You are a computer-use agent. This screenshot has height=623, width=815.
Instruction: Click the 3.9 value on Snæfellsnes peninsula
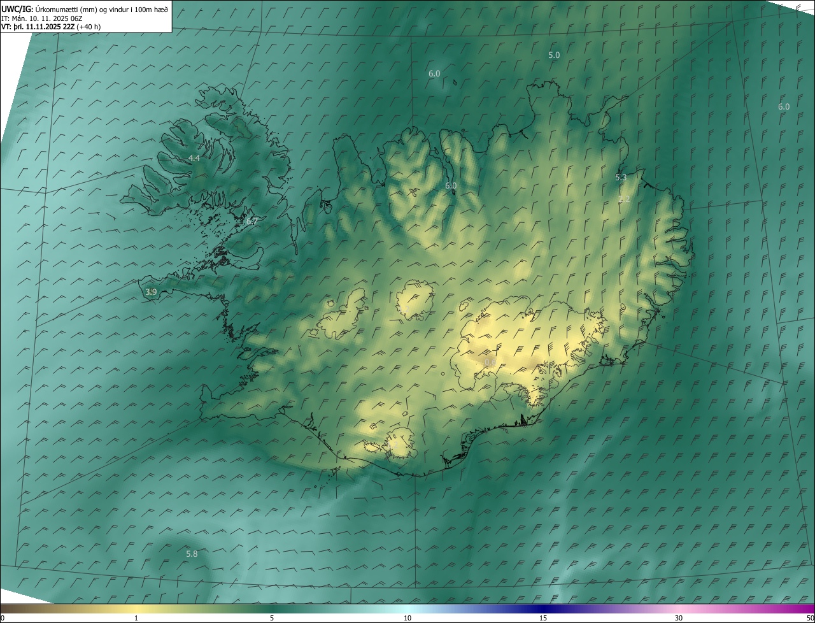tap(151, 292)
